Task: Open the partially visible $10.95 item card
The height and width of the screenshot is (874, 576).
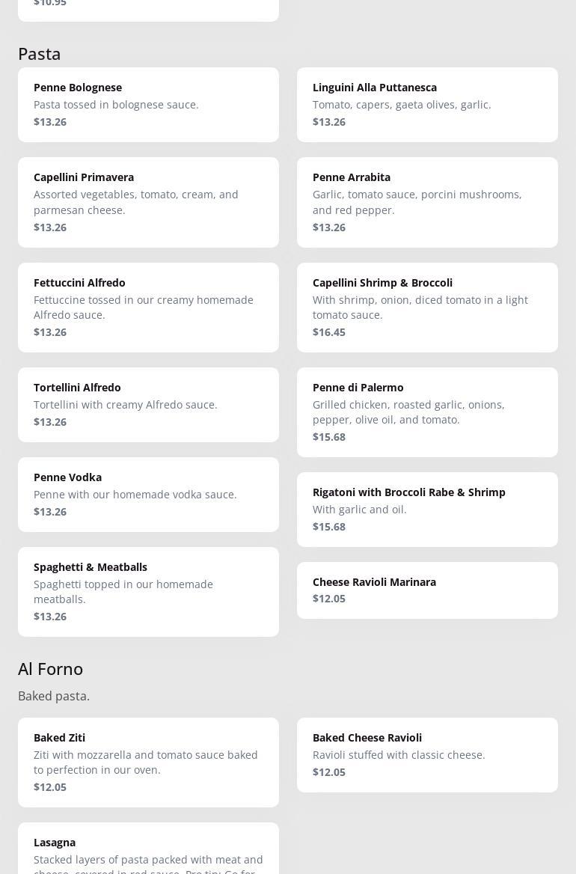Action: (148, 7)
